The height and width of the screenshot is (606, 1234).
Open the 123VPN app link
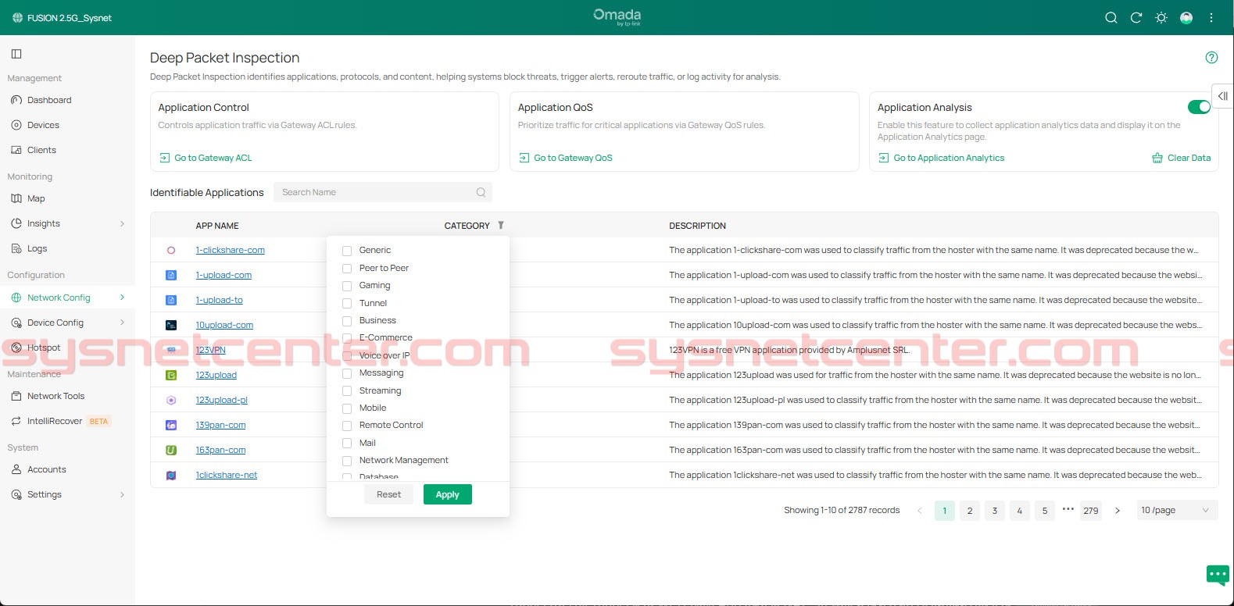210,350
